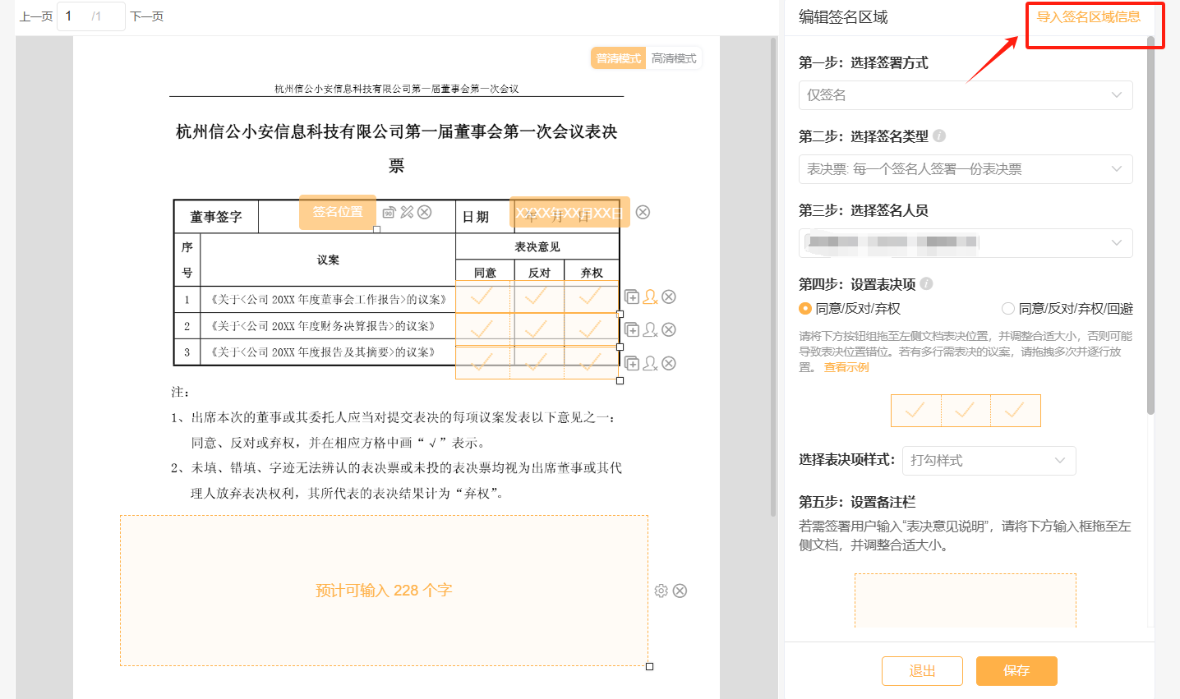Click the 同意 checkmark for agenda item 1

pos(482,297)
